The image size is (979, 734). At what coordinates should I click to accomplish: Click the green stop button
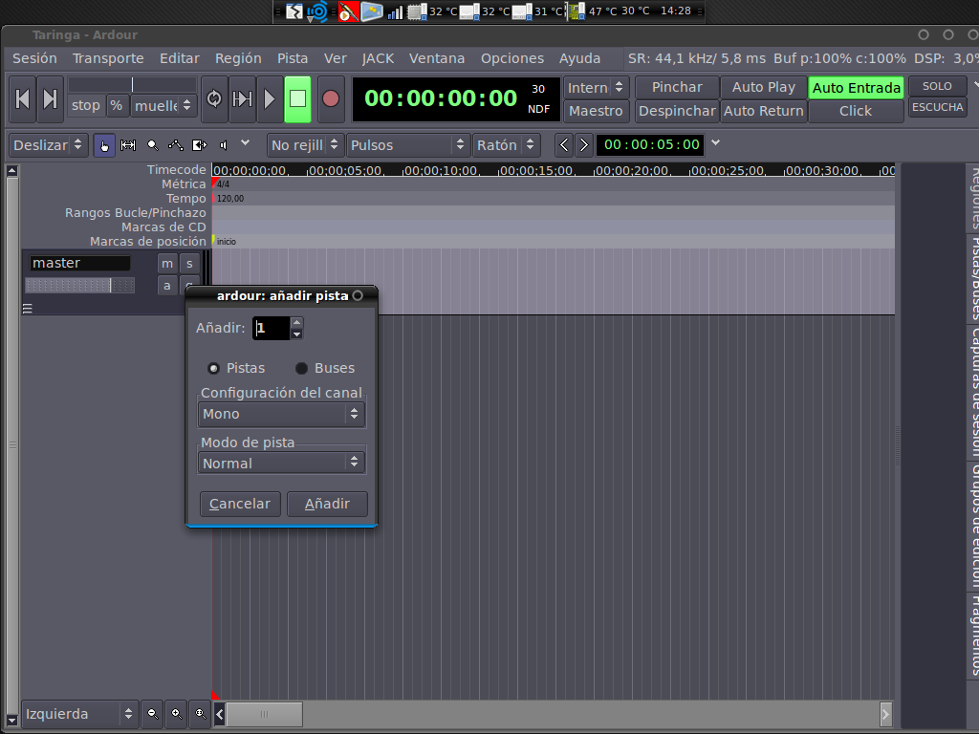pos(298,98)
